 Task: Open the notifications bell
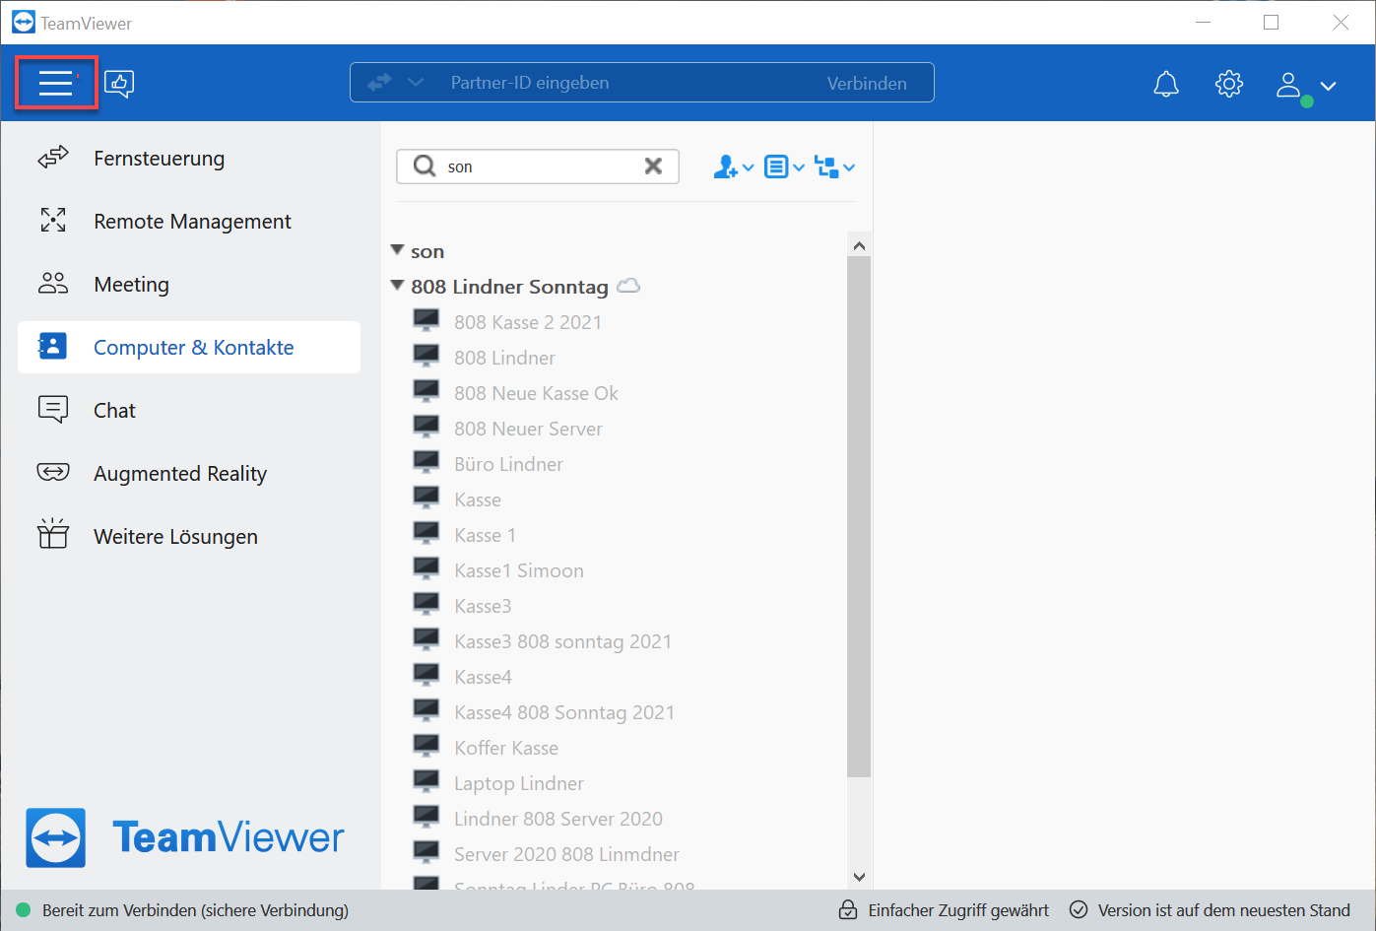1165,85
